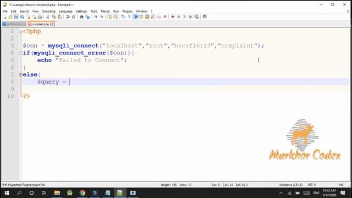Click the spell-check ABC toolbar icon
The image size is (352, 198).
(x=205, y=16)
